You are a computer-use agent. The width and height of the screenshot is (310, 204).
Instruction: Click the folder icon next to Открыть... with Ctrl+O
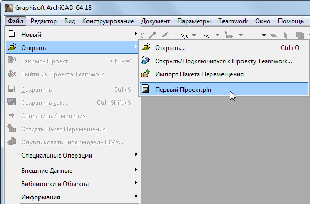tap(146, 47)
